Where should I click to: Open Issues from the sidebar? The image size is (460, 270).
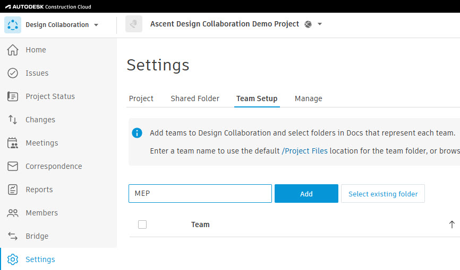[37, 73]
